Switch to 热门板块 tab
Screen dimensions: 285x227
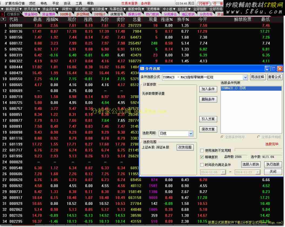(152, 14)
